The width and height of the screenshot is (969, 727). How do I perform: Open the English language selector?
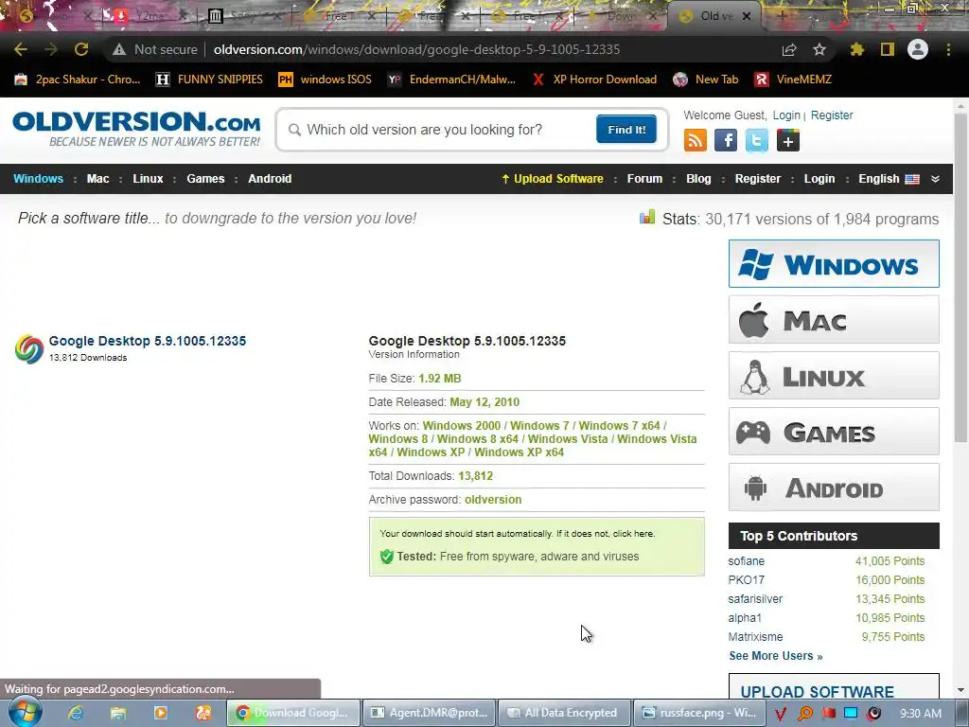tap(879, 179)
